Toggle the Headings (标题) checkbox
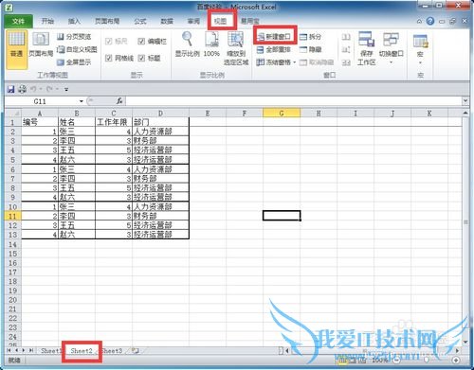The height and width of the screenshot is (370, 474). [x=141, y=58]
